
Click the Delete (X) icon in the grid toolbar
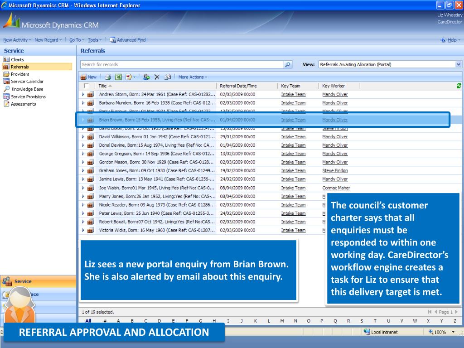point(157,77)
